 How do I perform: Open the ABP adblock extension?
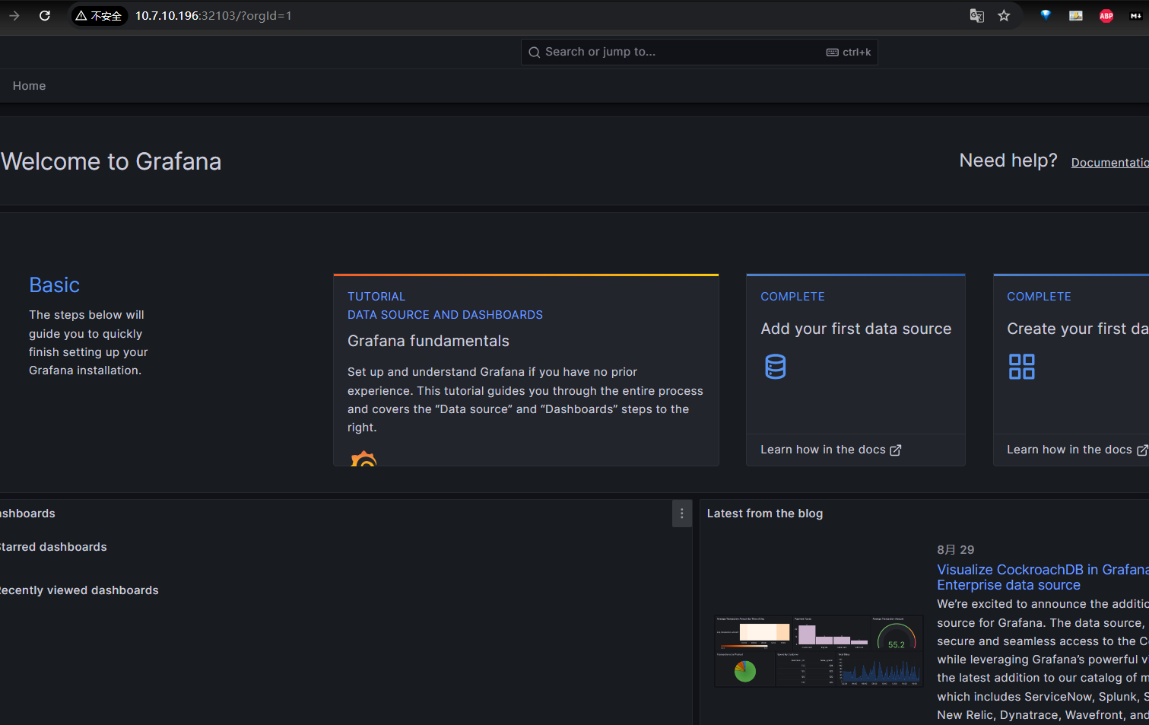tap(1106, 15)
